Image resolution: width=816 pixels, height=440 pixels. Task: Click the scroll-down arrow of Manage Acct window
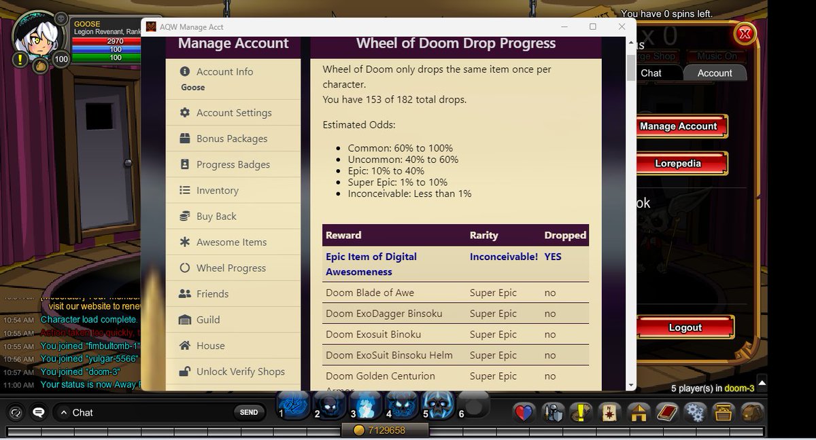(630, 385)
